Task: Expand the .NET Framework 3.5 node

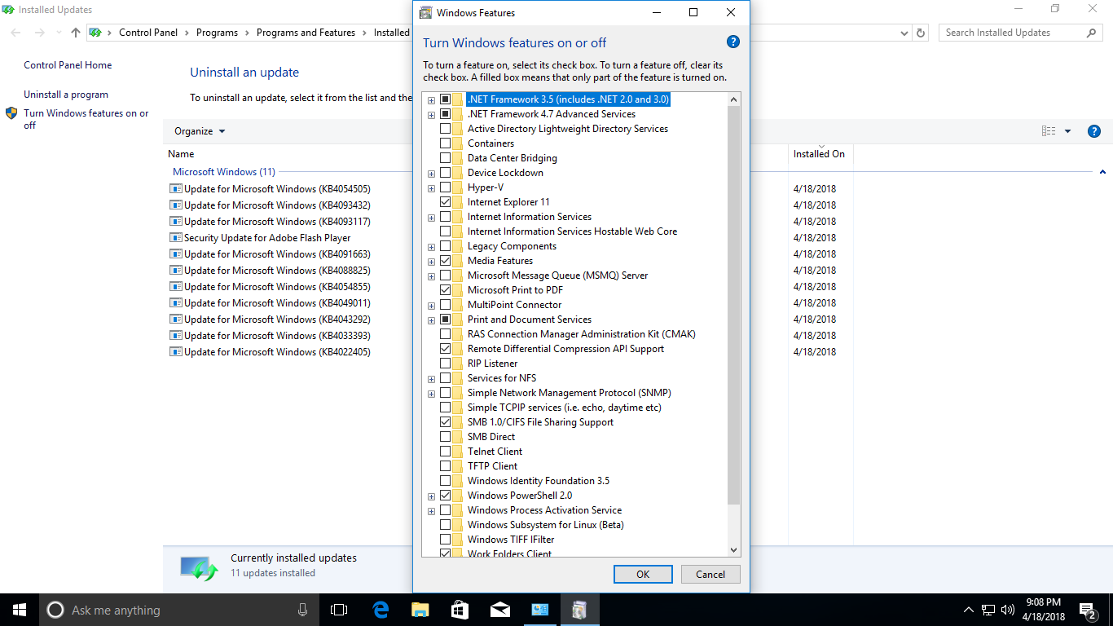Action: pyautogui.click(x=431, y=99)
